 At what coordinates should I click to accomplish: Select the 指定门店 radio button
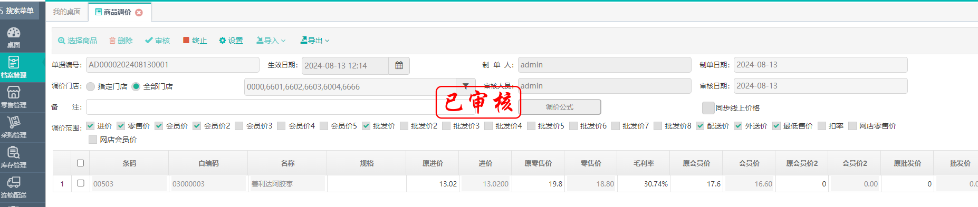[x=91, y=86]
